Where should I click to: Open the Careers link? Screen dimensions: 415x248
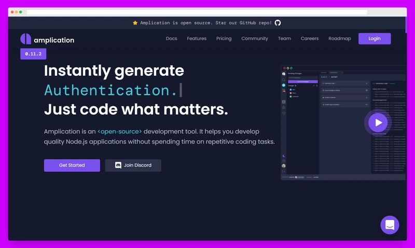(x=310, y=38)
